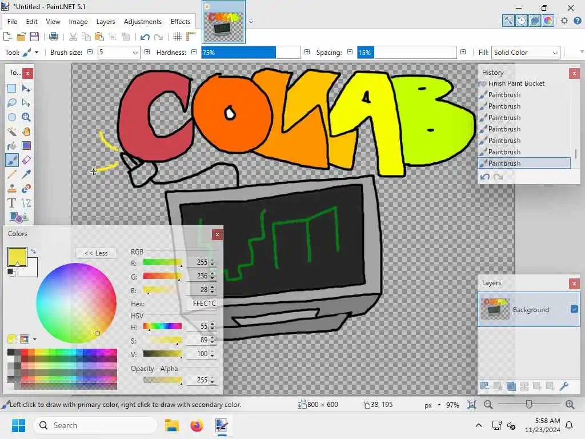
Task: Reset colors to black and white
Action: [10, 272]
